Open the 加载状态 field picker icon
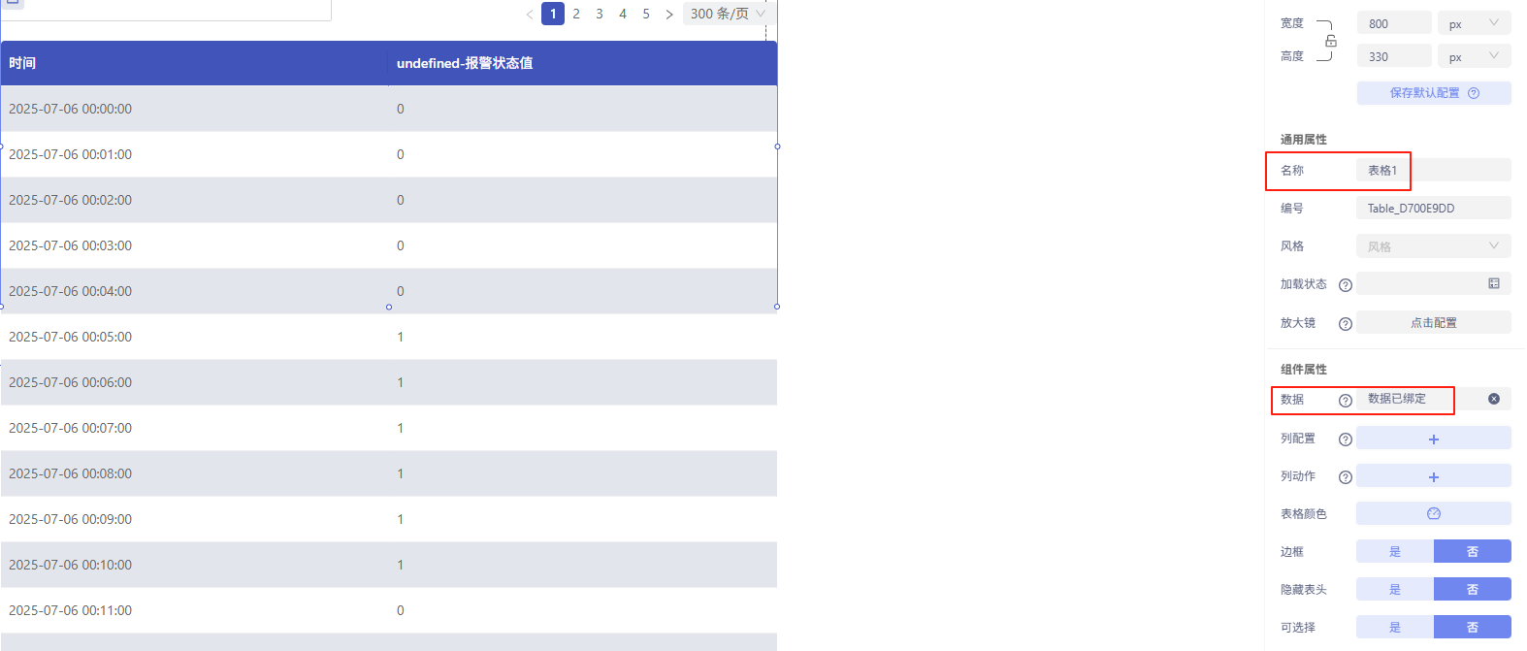 (x=1494, y=283)
